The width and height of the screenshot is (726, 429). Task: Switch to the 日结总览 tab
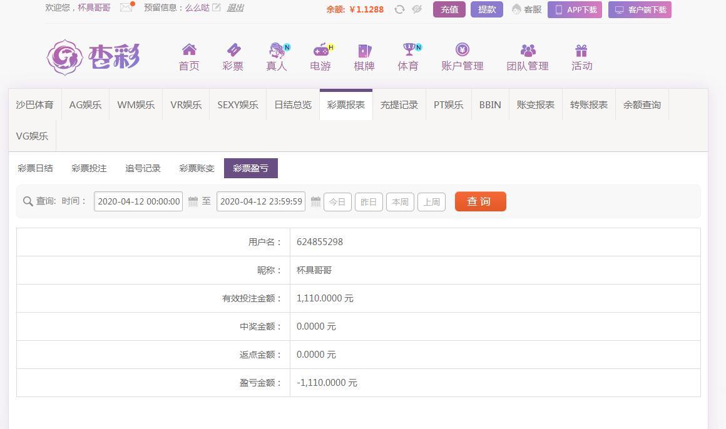[x=293, y=105]
